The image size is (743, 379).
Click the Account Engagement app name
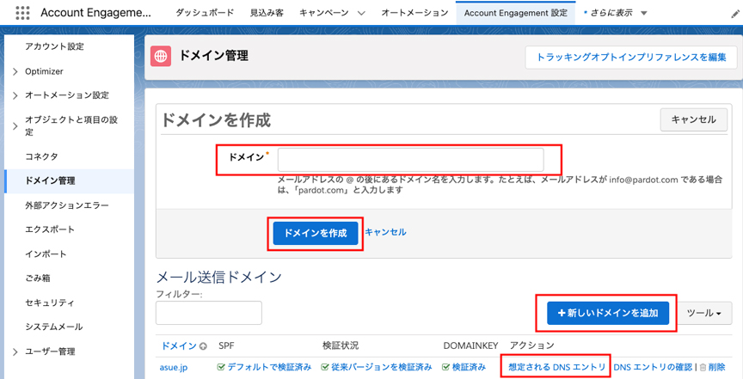[x=95, y=13]
